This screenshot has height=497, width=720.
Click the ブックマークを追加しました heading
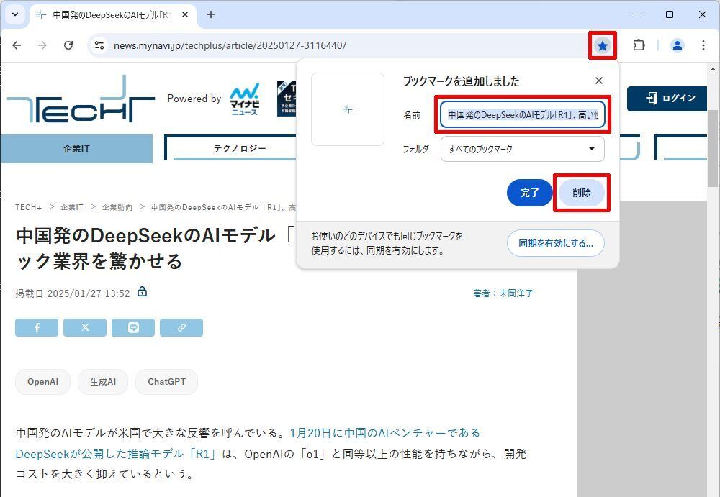click(x=461, y=81)
